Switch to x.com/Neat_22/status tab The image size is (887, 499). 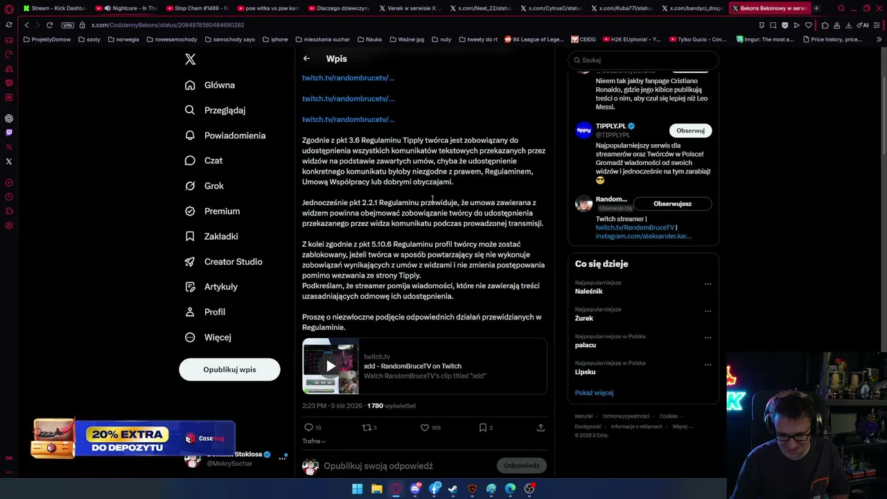pos(480,8)
